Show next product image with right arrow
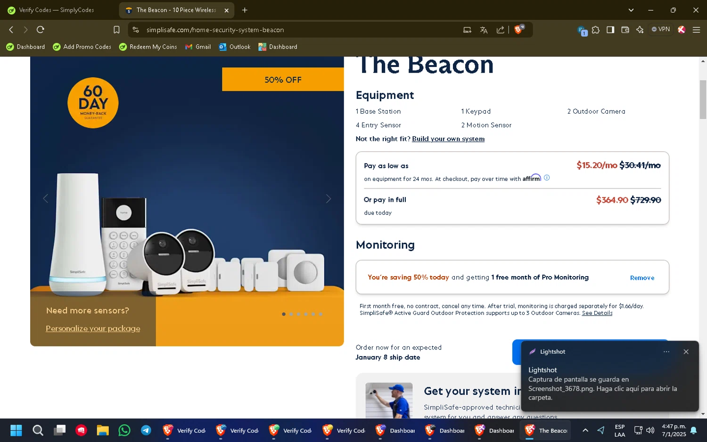 click(x=329, y=199)
